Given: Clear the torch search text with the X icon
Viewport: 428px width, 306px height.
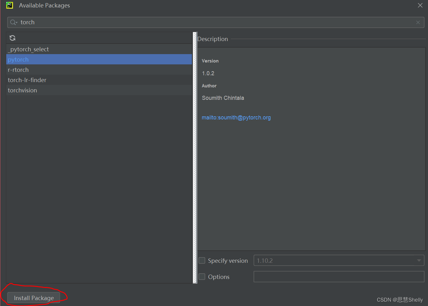Looking at the screenshot, I should tap(418, 22).
